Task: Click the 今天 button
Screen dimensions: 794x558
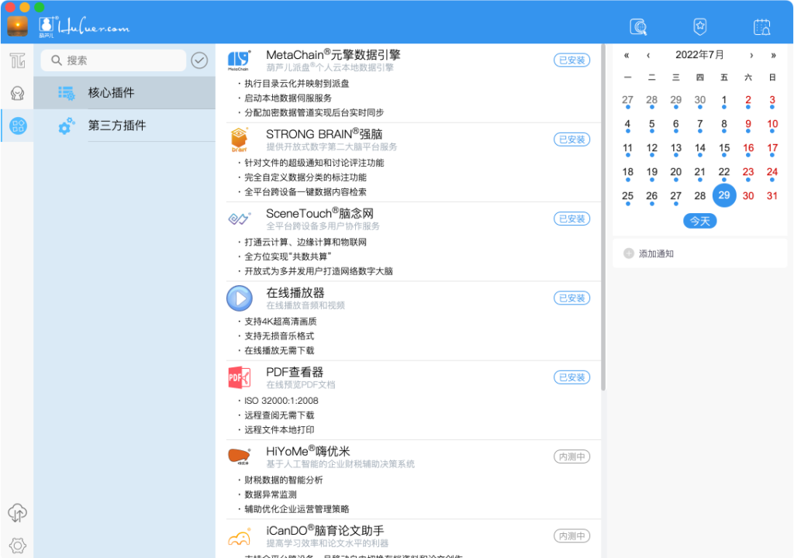Action: [700, 222]
